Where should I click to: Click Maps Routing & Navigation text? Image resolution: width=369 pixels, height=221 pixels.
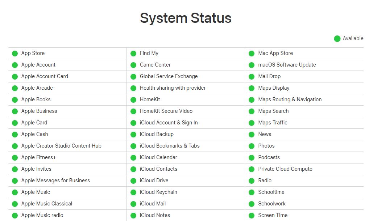coord(290,99)
